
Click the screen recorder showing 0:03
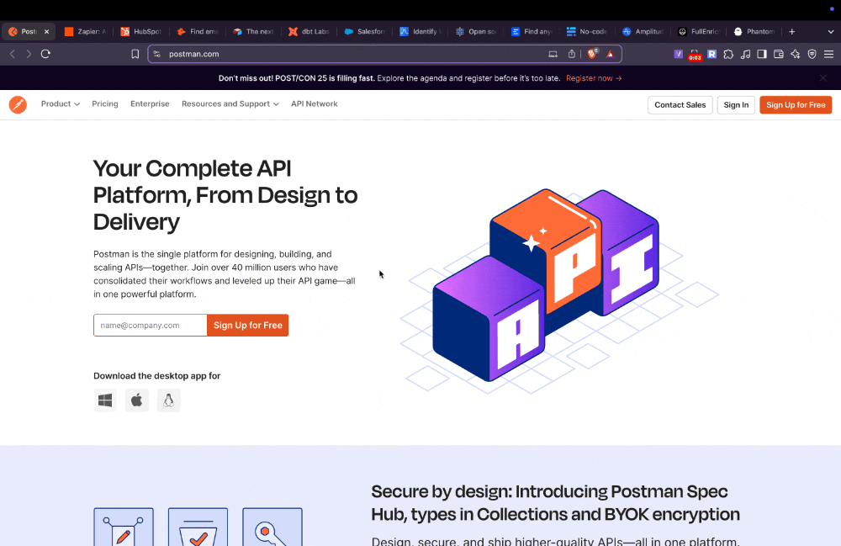click(x=695, y=55)
